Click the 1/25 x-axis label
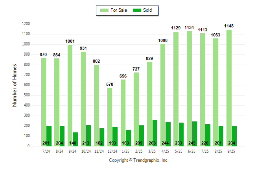Screen dimensions: 254x170 click(125, 151)
